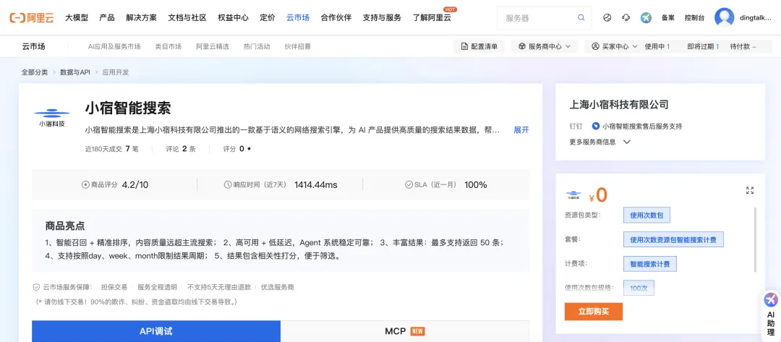Select 使用次数资源包智能搜索计费 package option
Screen dimensions: 781x342
click(x=673, y=239)
